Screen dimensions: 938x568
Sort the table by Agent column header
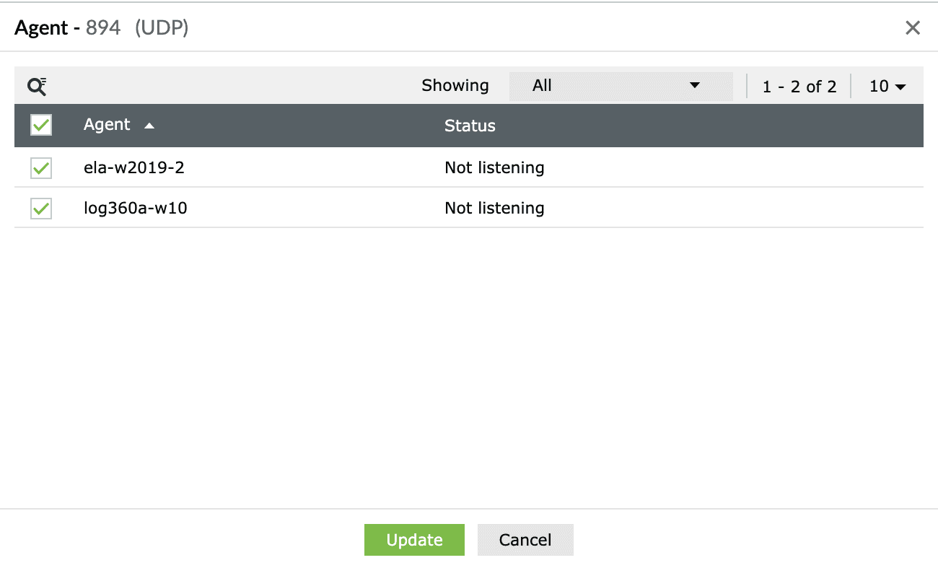tap(107, 125)
